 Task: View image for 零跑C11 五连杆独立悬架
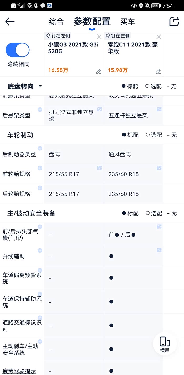[x=159, y=110]
